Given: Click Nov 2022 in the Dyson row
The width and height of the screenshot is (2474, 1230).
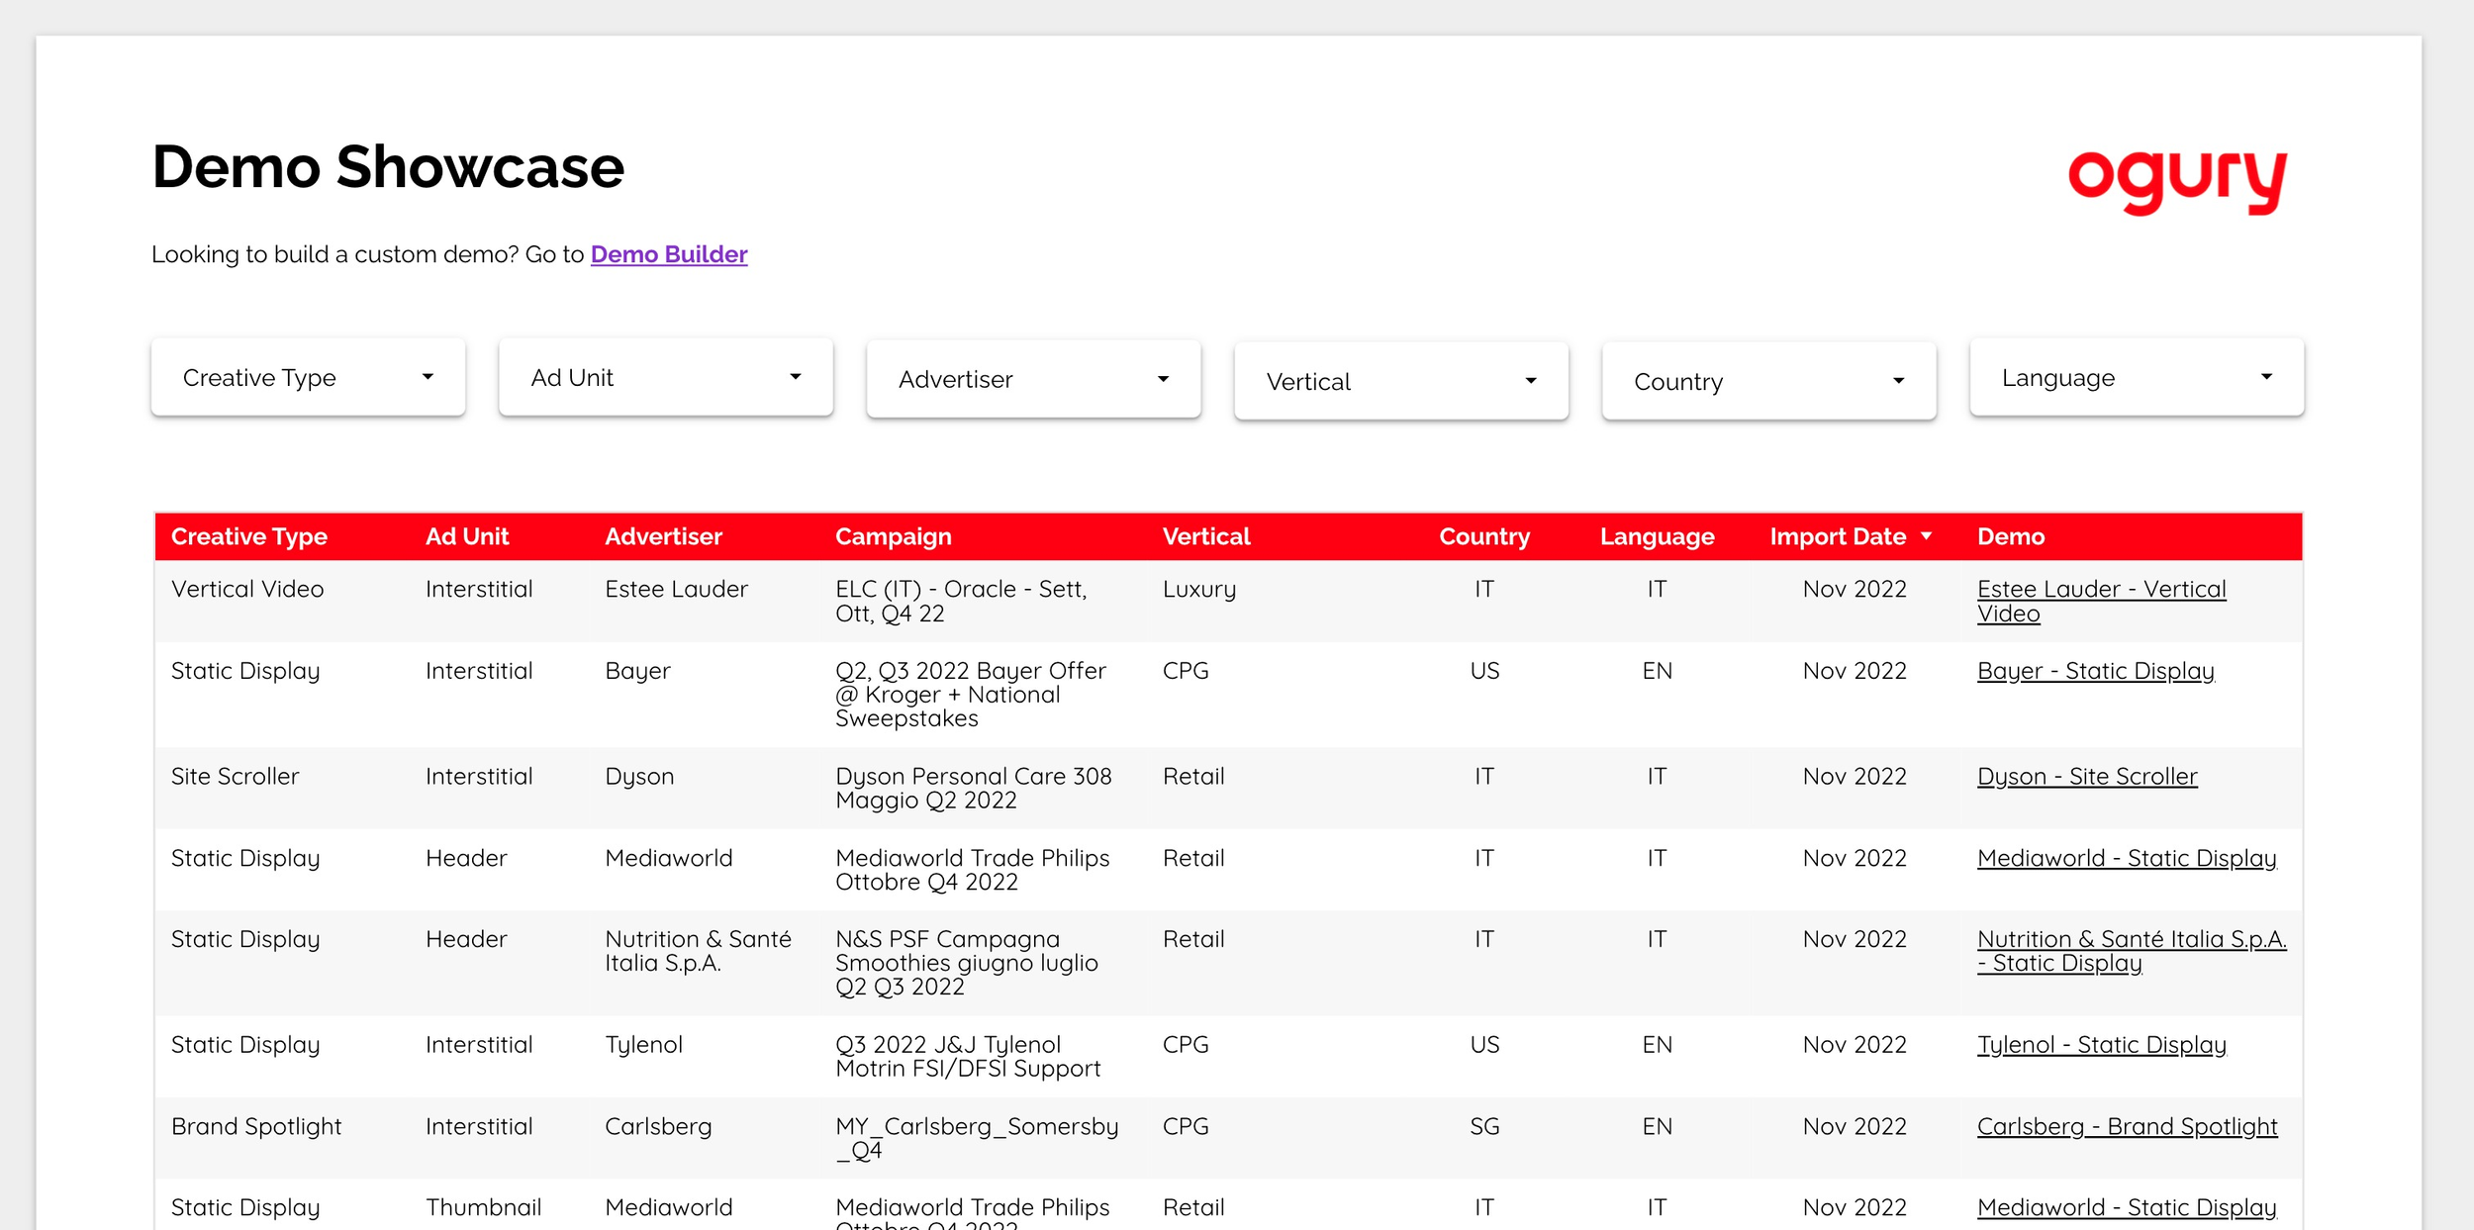Looking at the screenshot, I should tap(1855, 777).
